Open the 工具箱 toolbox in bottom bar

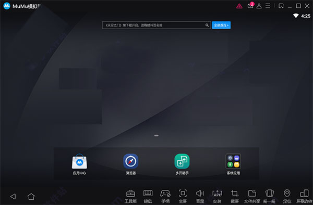[x=130, y=196]
